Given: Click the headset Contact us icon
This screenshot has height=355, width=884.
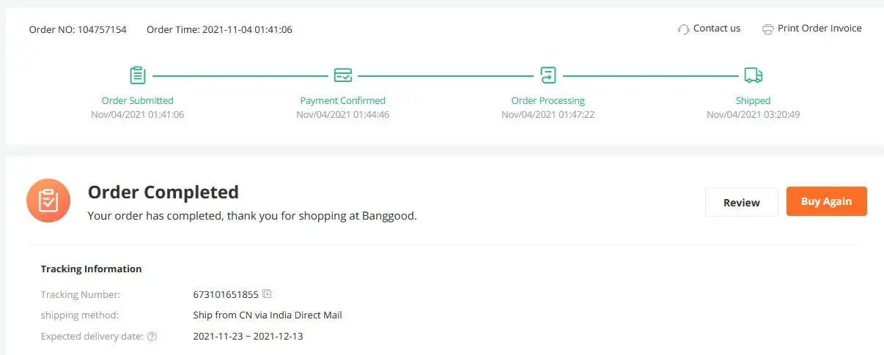Looking at the screenshot, I should click(684, 29).
